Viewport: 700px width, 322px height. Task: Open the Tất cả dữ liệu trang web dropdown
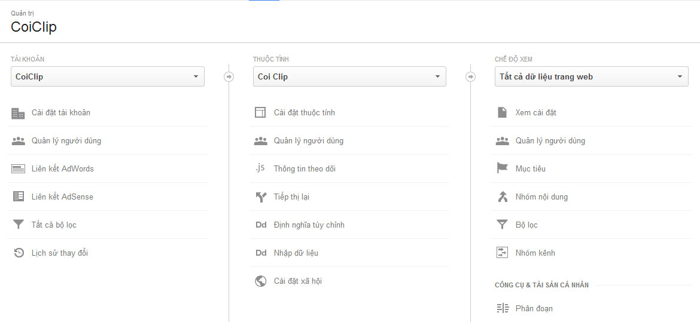coord(592,76)
